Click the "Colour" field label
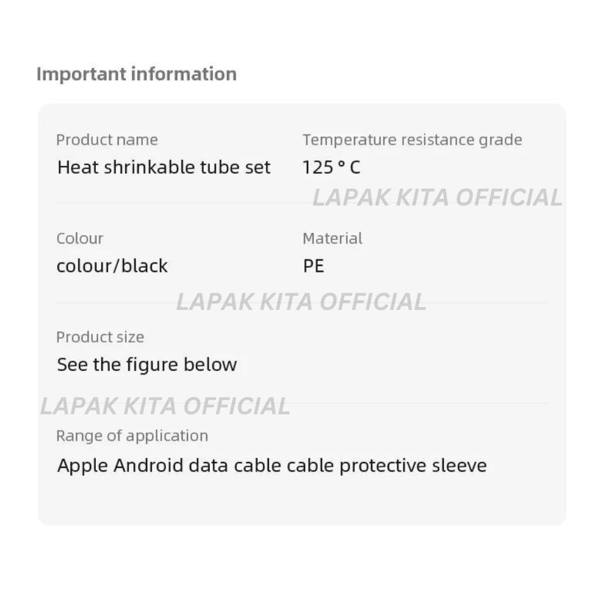 click(80, 238)
